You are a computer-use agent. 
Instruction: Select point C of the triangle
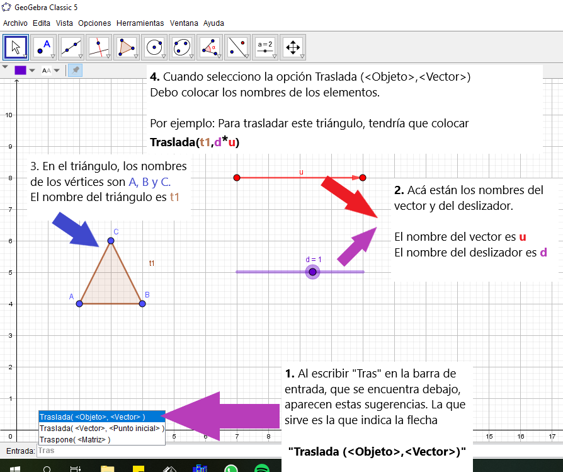click(111, 241)
